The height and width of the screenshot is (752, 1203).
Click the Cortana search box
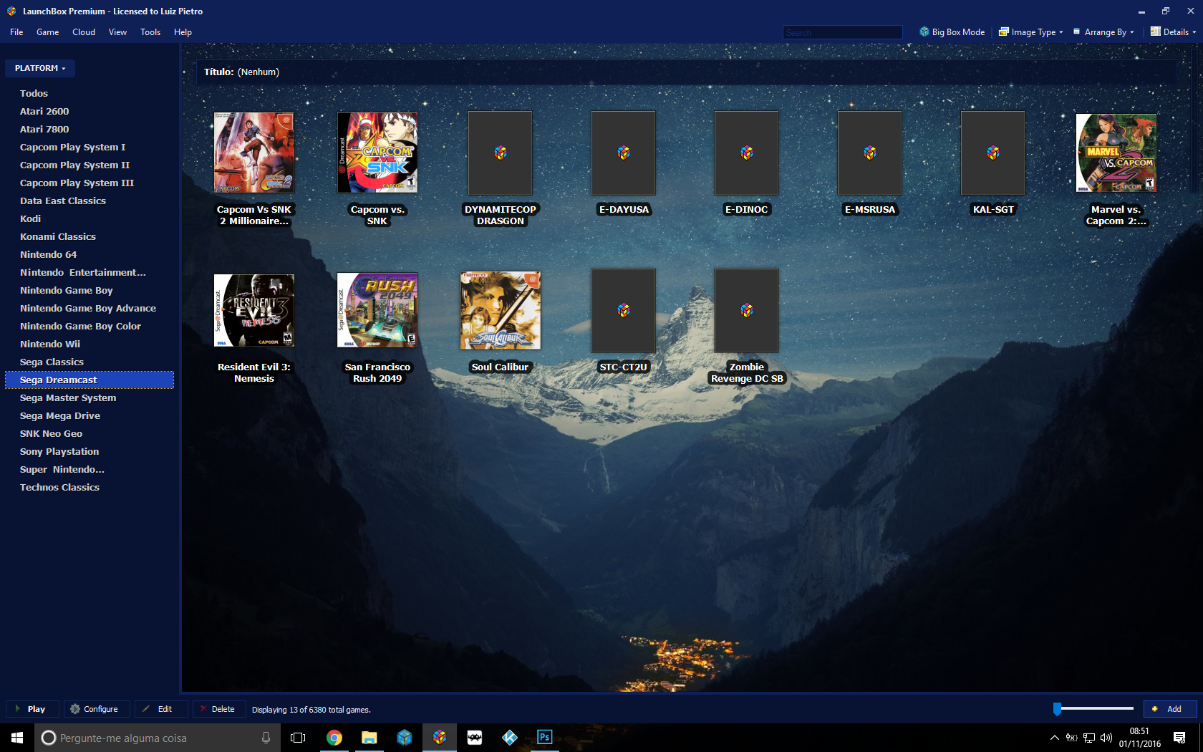point(158,738)
